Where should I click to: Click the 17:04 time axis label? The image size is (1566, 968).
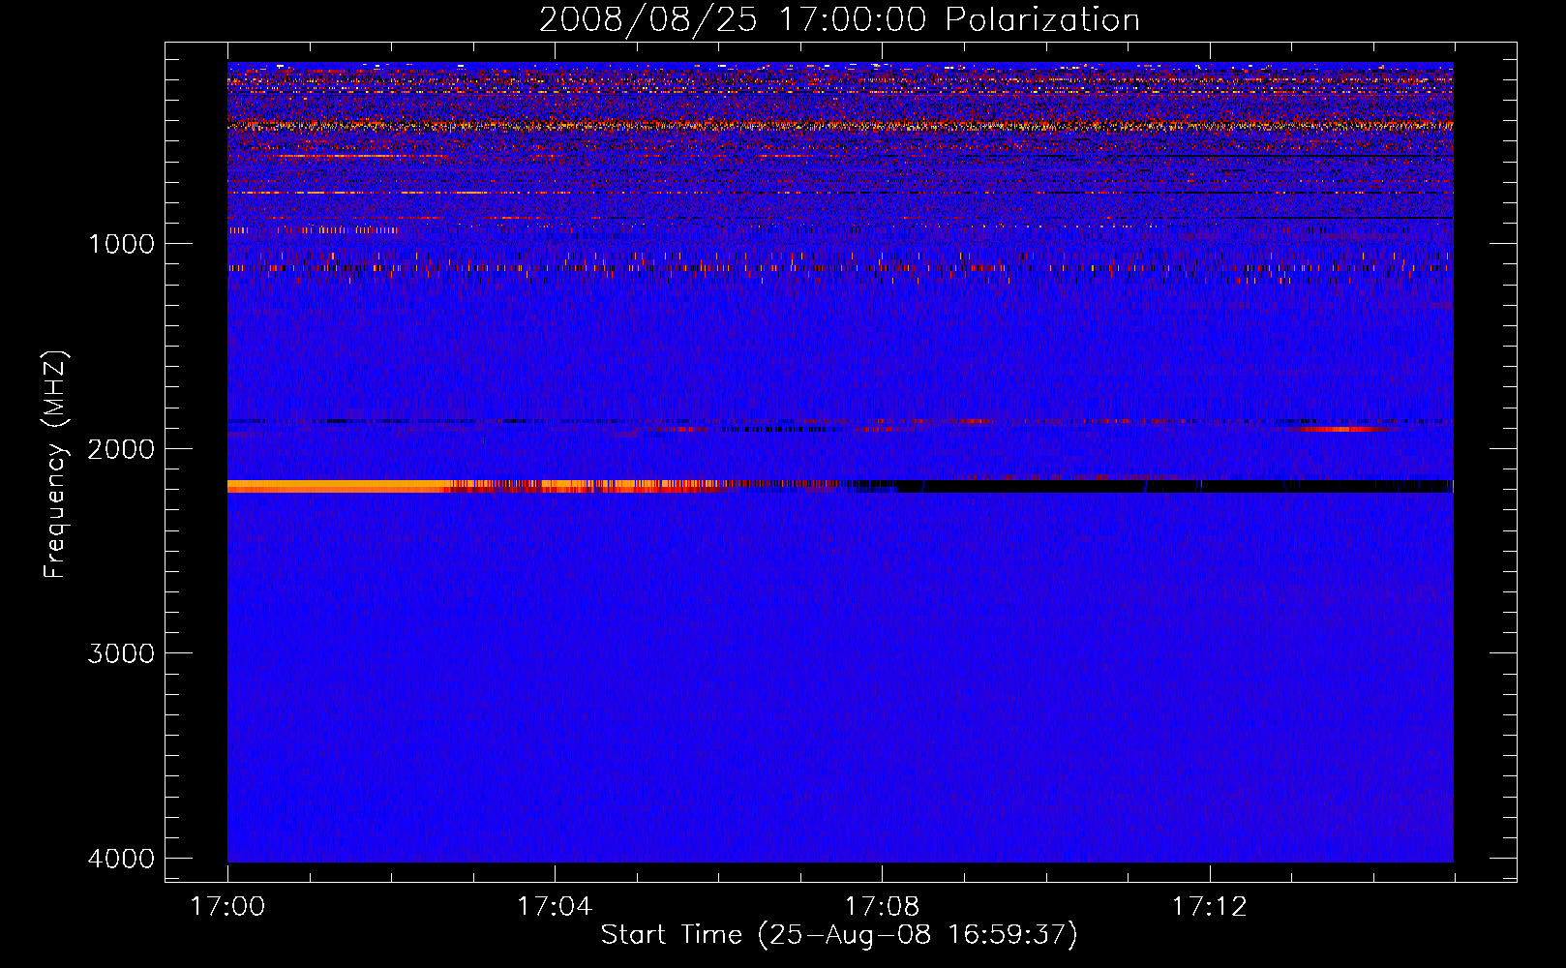[555, 907]
